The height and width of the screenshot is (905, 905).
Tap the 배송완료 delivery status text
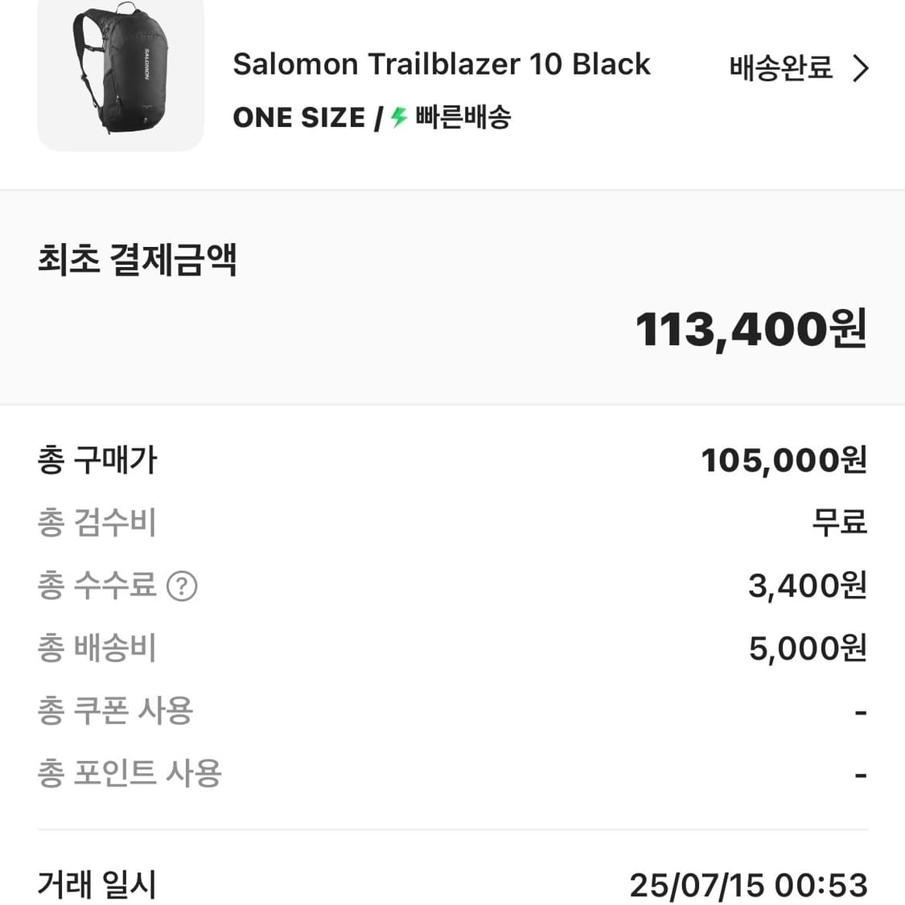[780, 68]
